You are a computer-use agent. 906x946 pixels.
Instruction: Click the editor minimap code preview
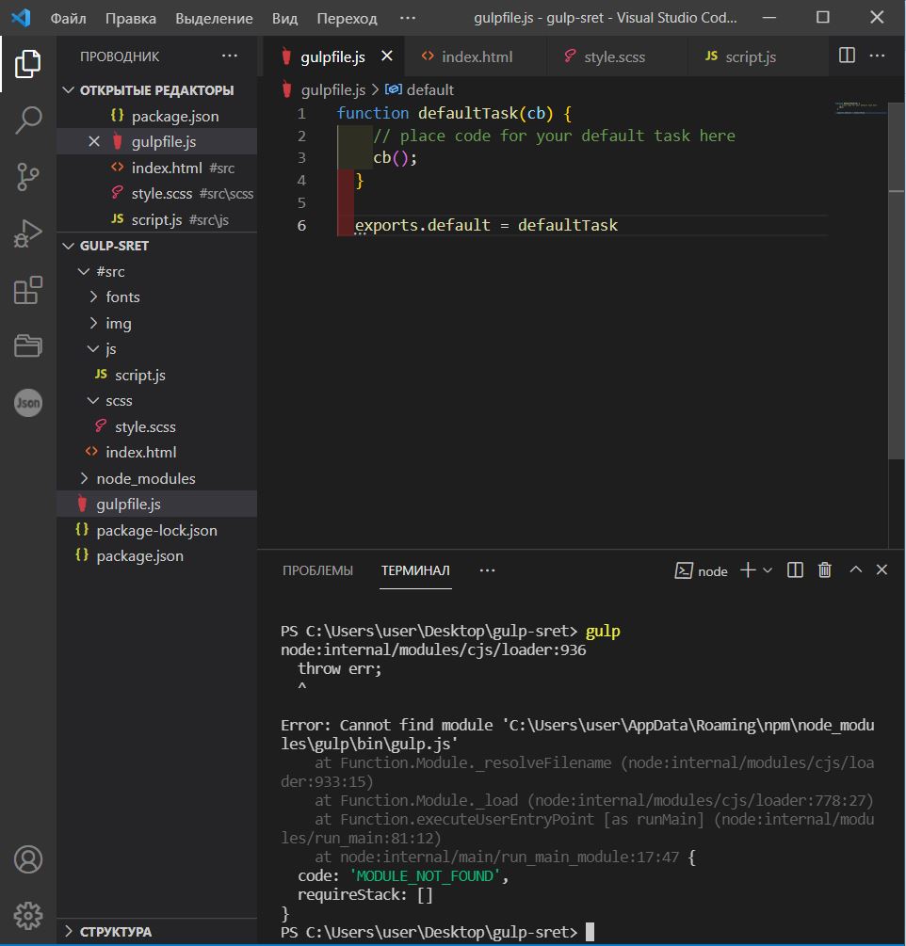(x=861, y=108)
